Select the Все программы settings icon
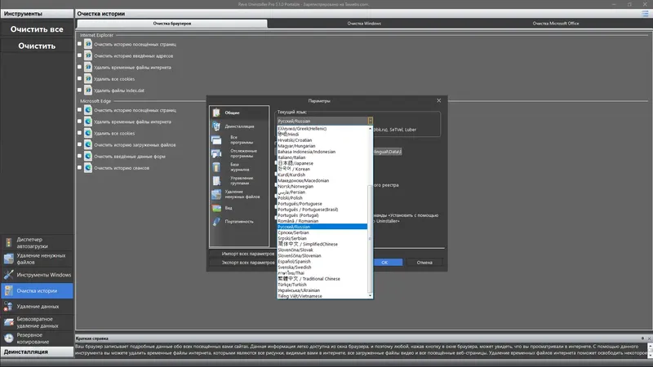 [216, 139]
